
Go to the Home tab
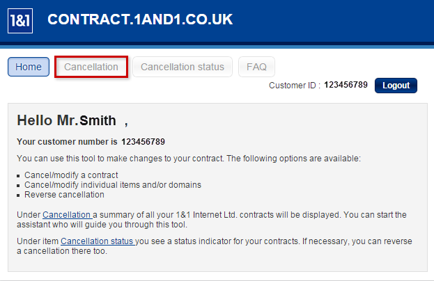(x=29, y=67)
